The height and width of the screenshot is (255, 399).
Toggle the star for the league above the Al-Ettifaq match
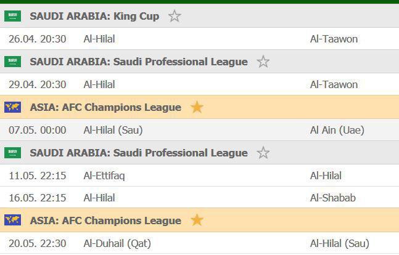(x=263, y=153)
